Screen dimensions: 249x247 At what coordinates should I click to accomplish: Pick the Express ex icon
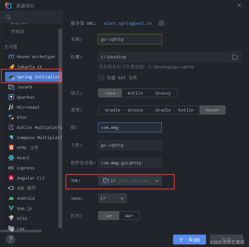(x=11, y=168)
